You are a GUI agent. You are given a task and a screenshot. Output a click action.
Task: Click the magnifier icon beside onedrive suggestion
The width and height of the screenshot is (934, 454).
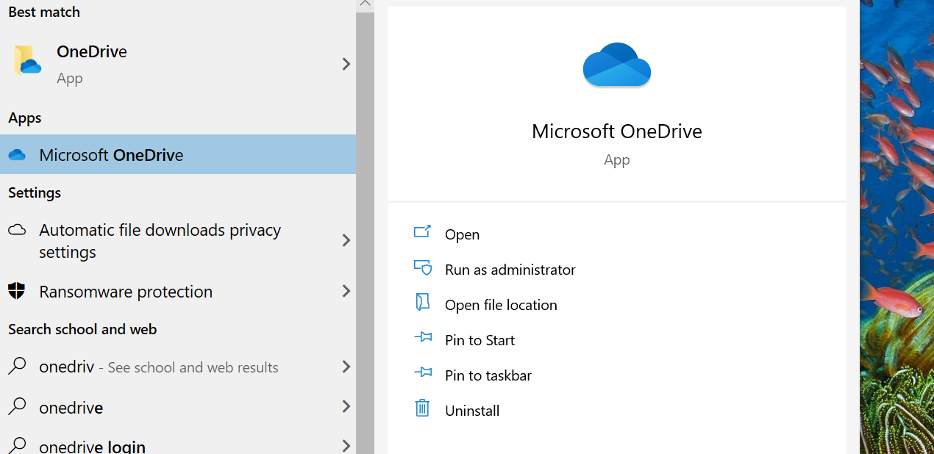[17, 406]
